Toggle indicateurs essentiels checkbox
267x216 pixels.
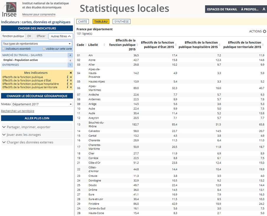coord(4,49)
